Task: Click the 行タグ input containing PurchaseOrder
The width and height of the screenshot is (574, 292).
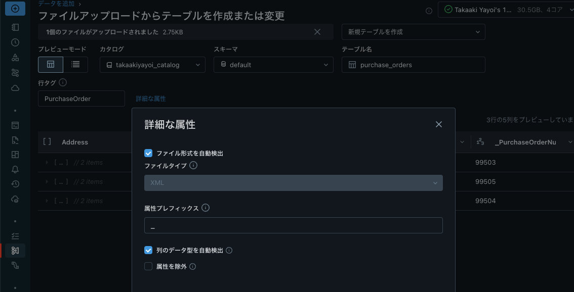Action: pos(81,98)
